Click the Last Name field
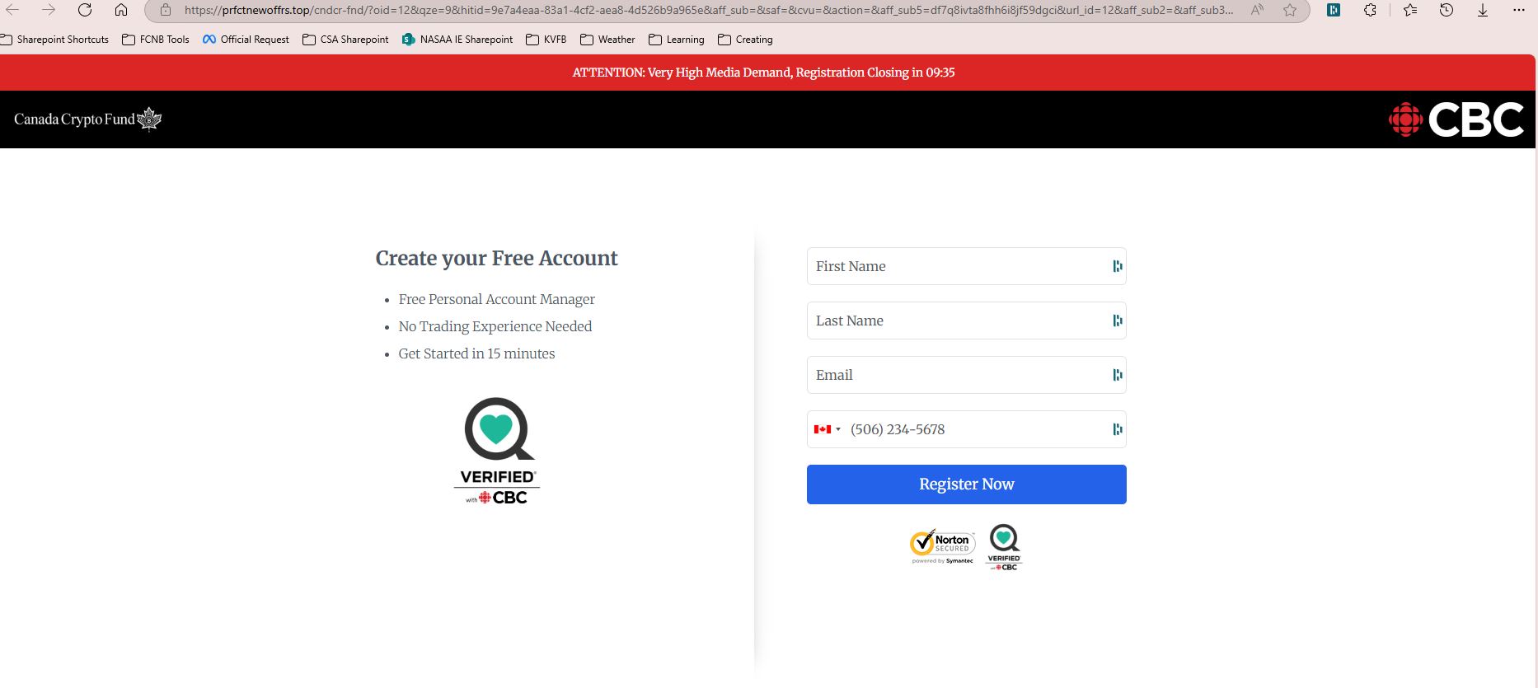This screenshot has width=1538, height=688. pyautogui.click(x=966, y=321)
